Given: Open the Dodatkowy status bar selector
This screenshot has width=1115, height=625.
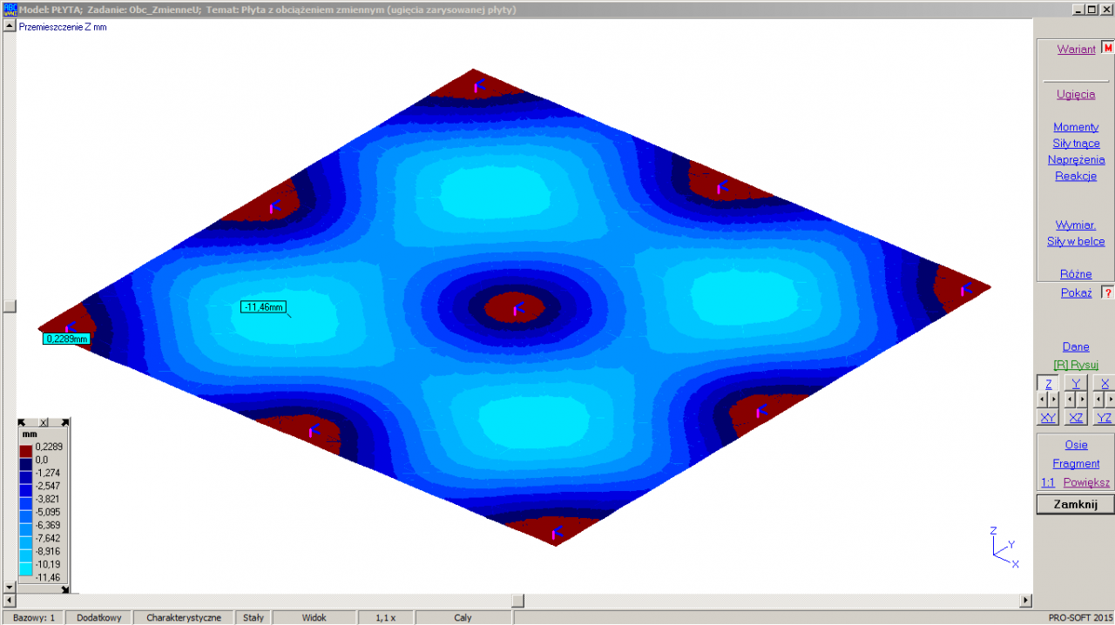Looking at the screenshot, I should tap(98, 617).
